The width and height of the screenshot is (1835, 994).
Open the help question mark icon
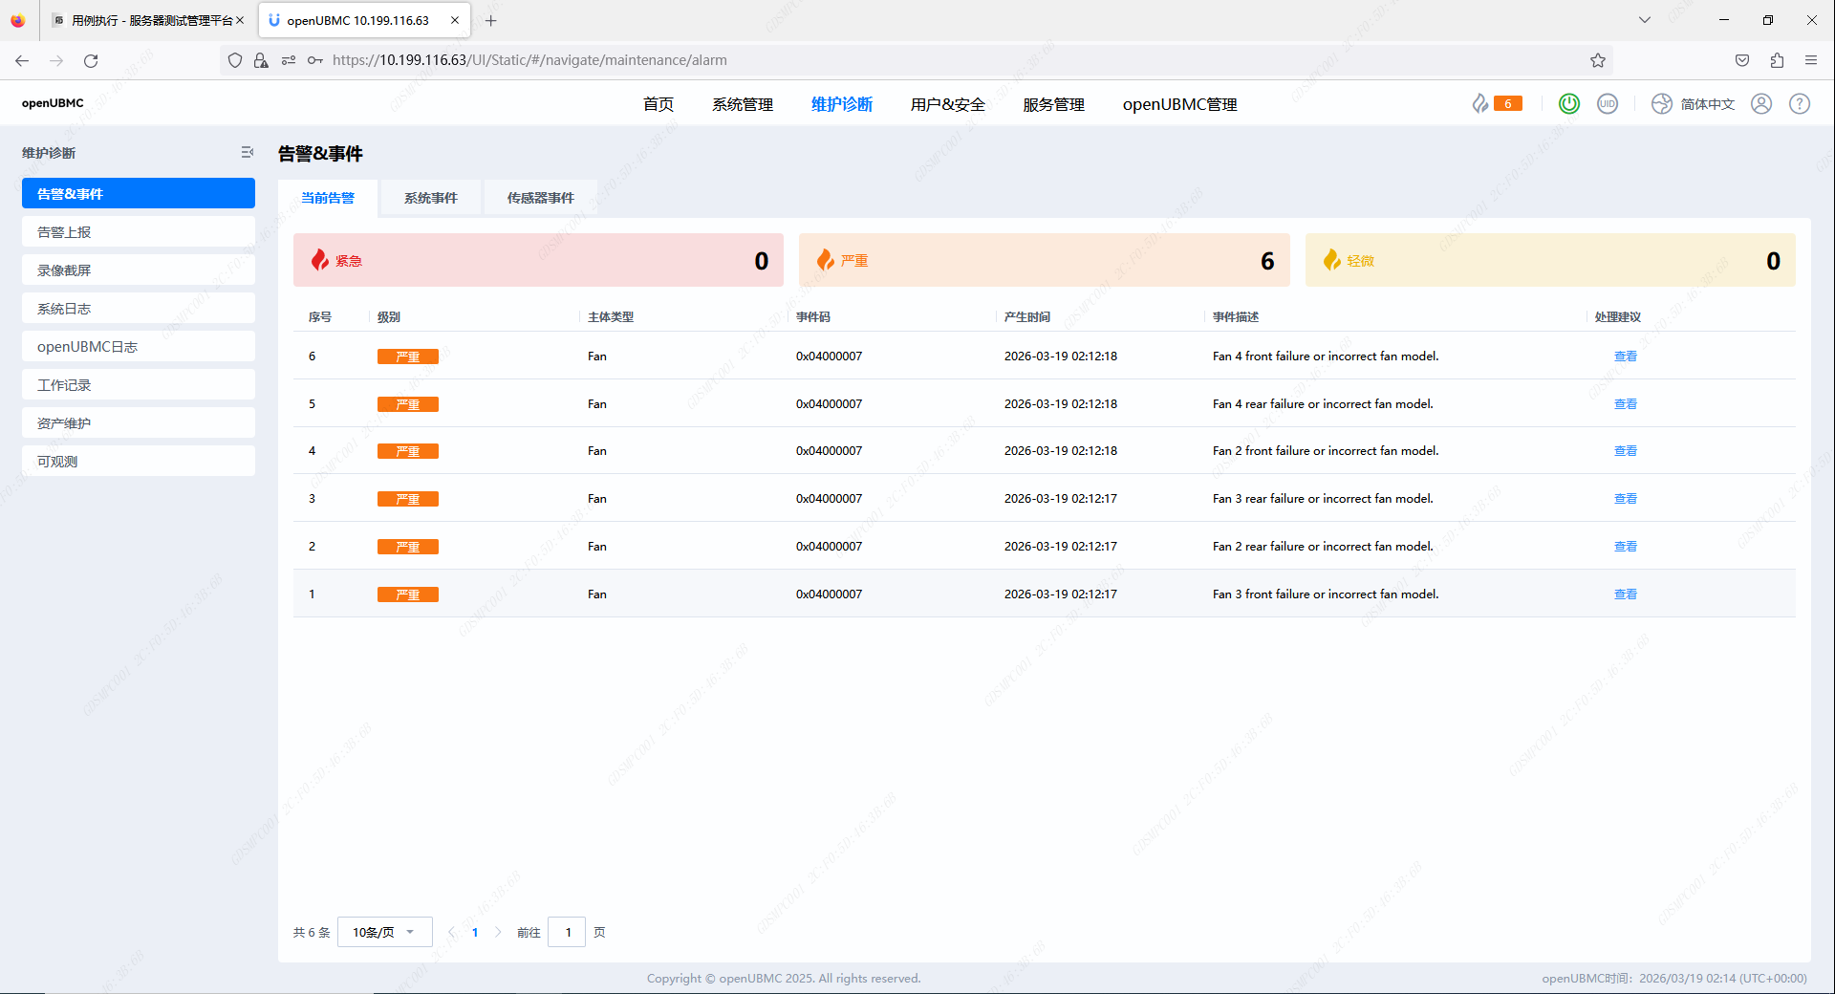(1800, 103)
